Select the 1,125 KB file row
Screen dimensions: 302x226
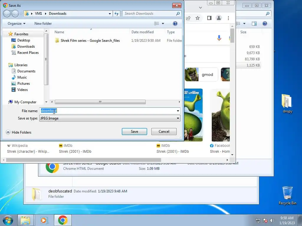point(248,65)
